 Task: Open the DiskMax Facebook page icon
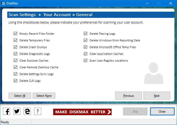[x=6, y=111]
